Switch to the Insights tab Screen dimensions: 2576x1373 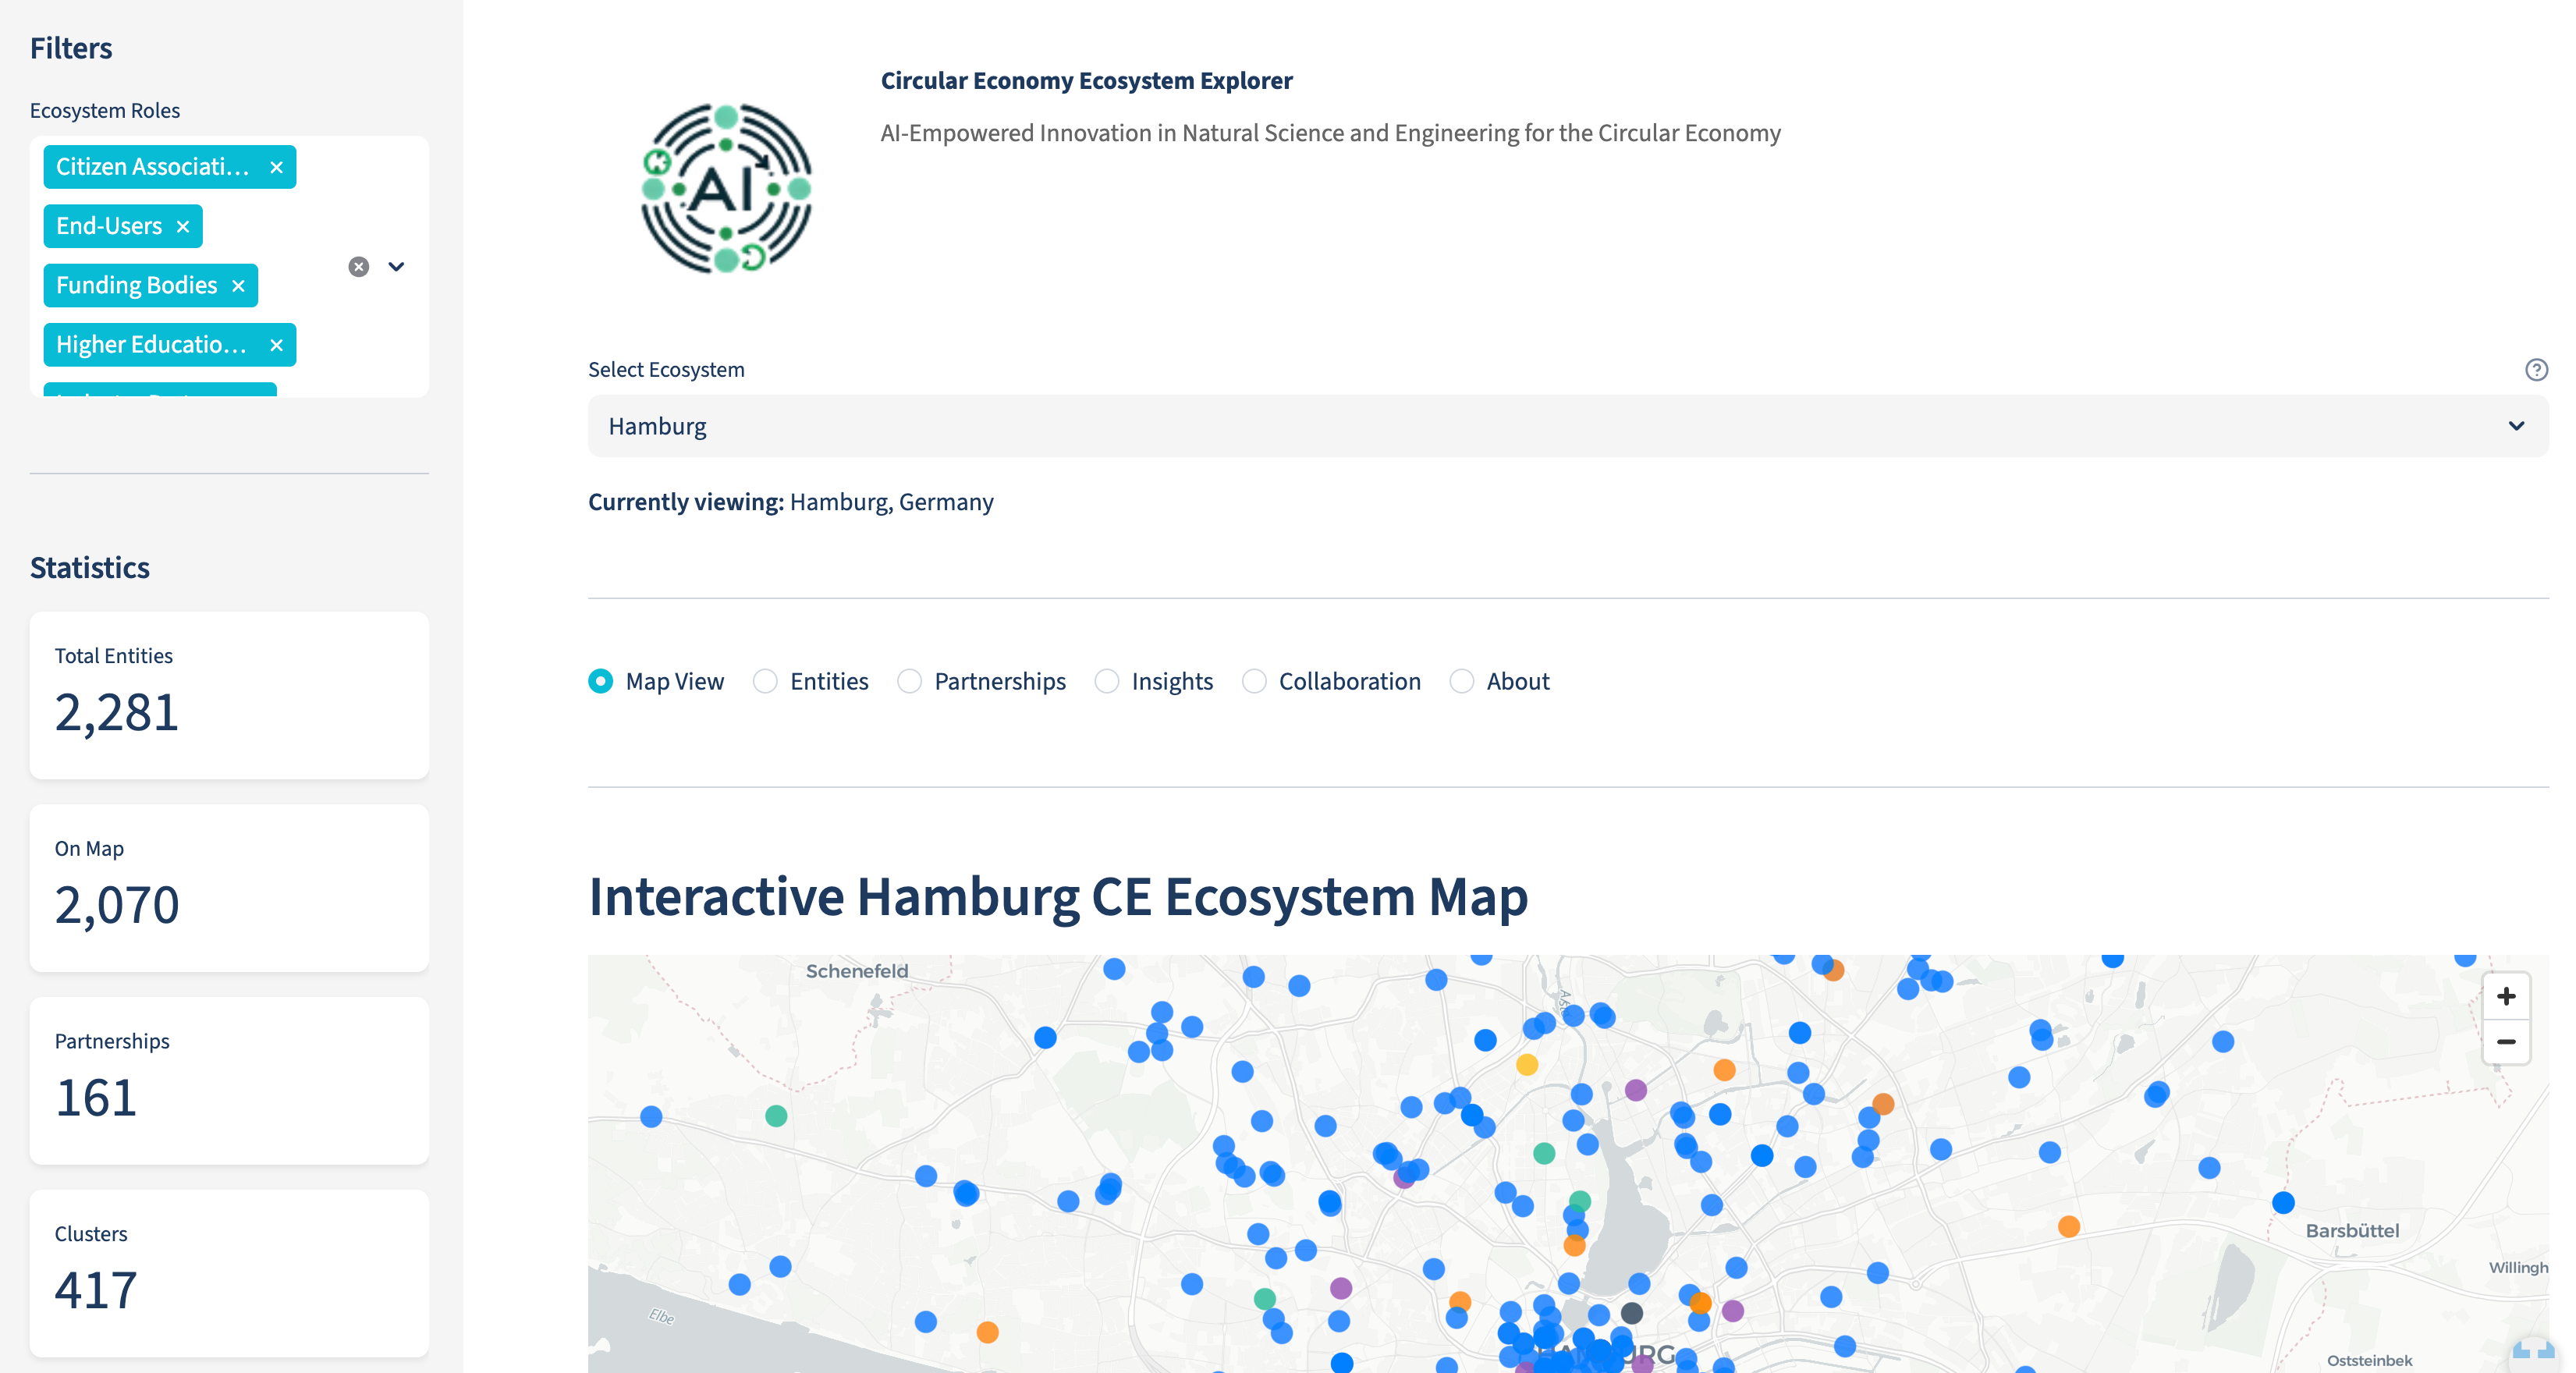pyautogui.click(x=1108, y=681)
